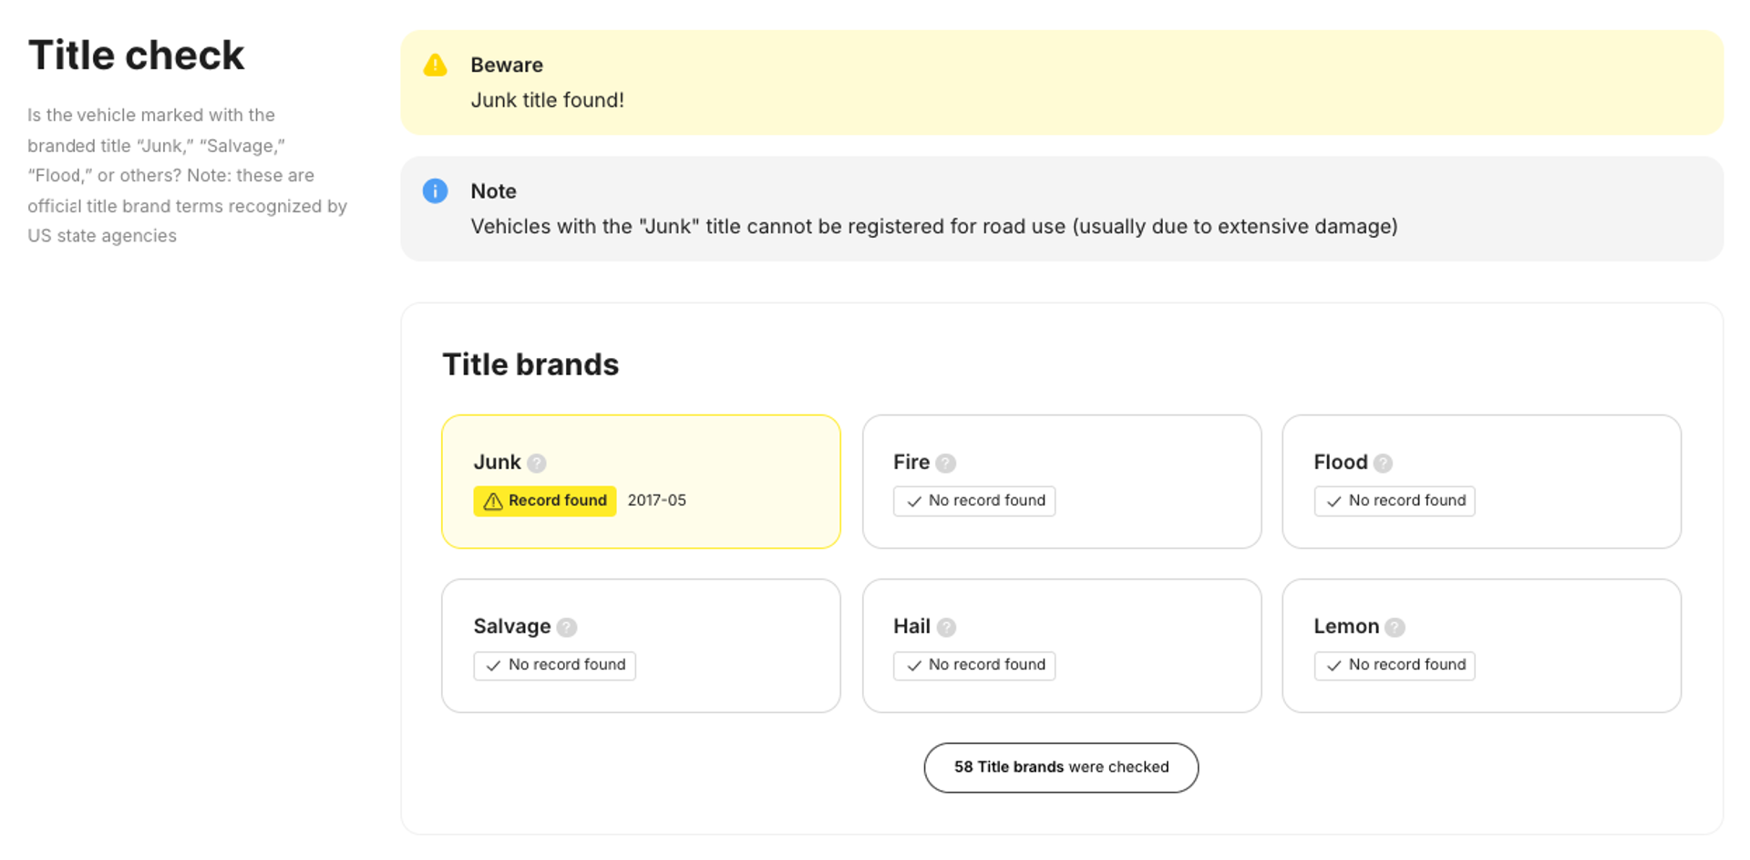Click the "58 Title brands were checked" button

1061,768
